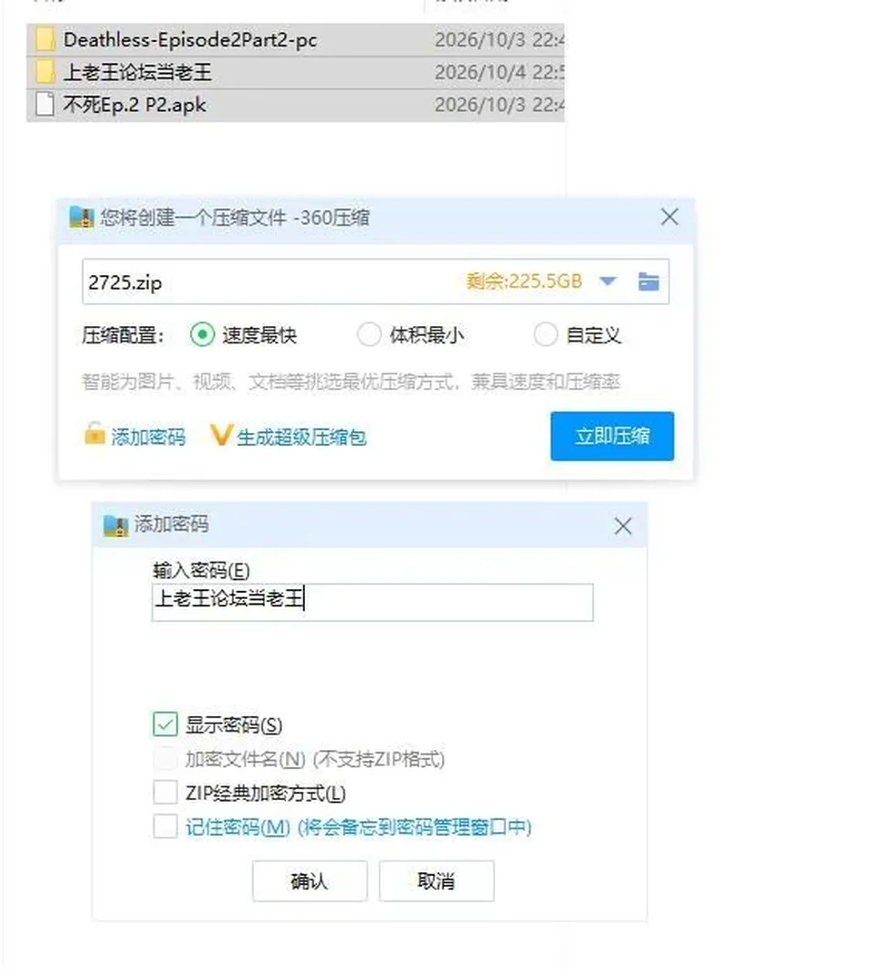
Task: Click 360压缩 app icon in compression dialog title
Action: click(81, 217)
